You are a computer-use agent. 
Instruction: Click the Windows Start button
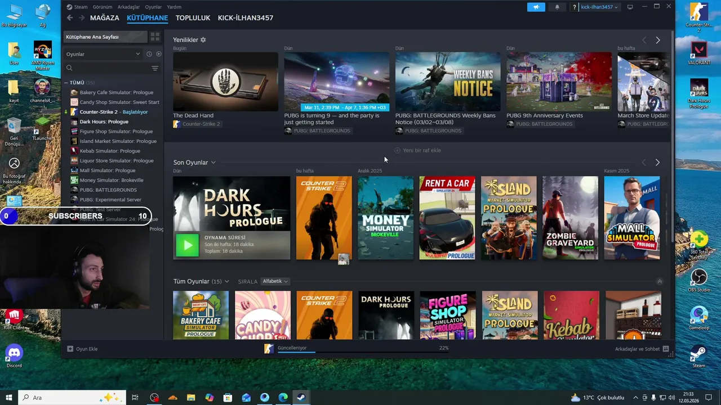pos(9,398)
